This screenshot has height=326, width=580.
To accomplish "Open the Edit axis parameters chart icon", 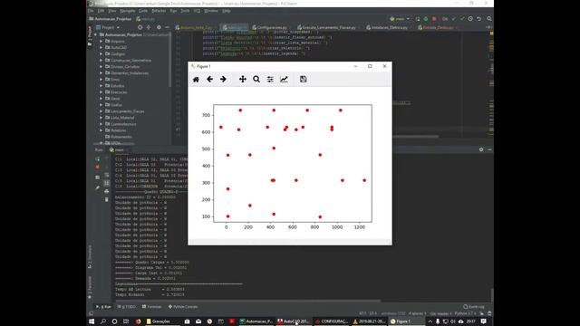I will [284, 79].
